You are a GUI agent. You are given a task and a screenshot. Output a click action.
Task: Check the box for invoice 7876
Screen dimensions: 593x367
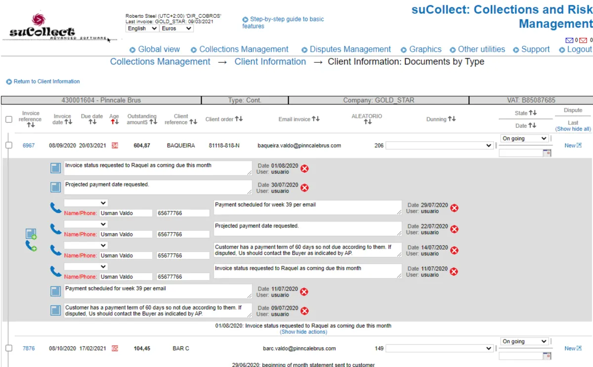coord(9,348)
